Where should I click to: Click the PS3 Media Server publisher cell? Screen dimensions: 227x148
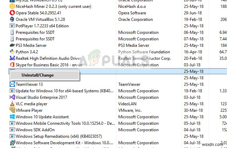pyautogui.click(x=134, y=45)
